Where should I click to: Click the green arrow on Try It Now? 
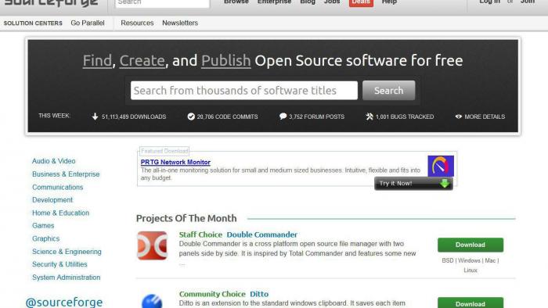click(445, 184)
